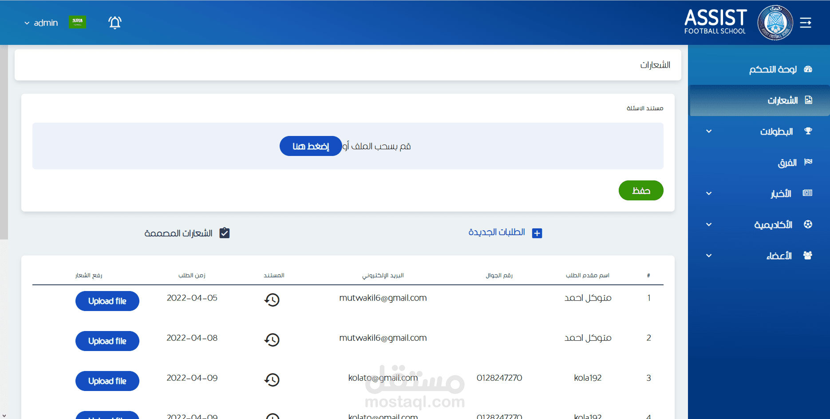Click the Saudi Arabia flag icon
Screen dimensions: 830x419
[x=78, y=22]
